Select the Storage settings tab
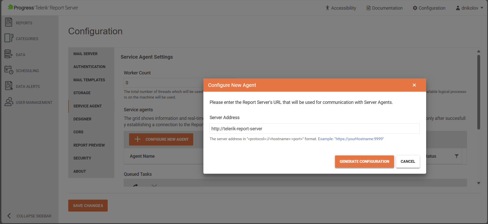This screenshot has height=224, width=488. [91, 93]
